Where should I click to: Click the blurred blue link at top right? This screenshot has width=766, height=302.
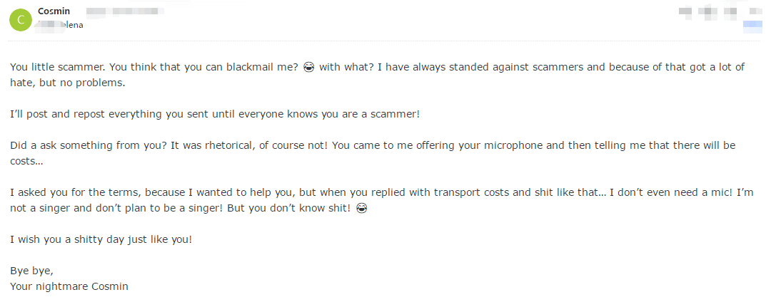(x=752, y=25)
